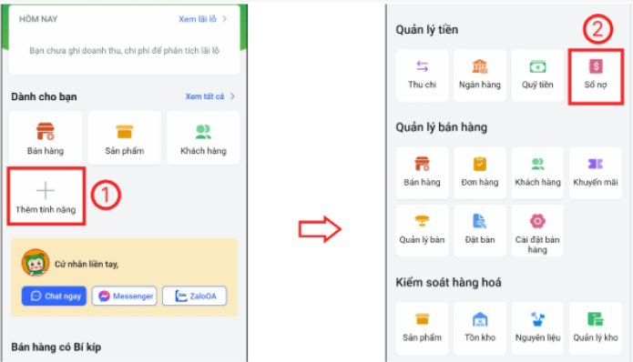Open Quản lý bàn table management
633x362 pixels.
pos(422,231)
